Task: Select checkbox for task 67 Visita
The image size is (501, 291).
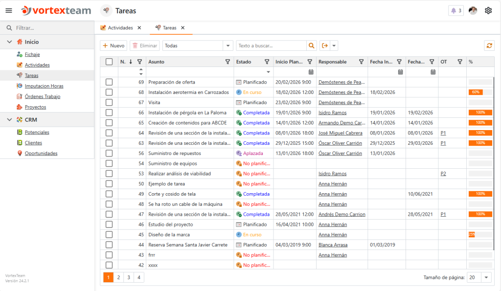Action: click(x=109, y=103)
